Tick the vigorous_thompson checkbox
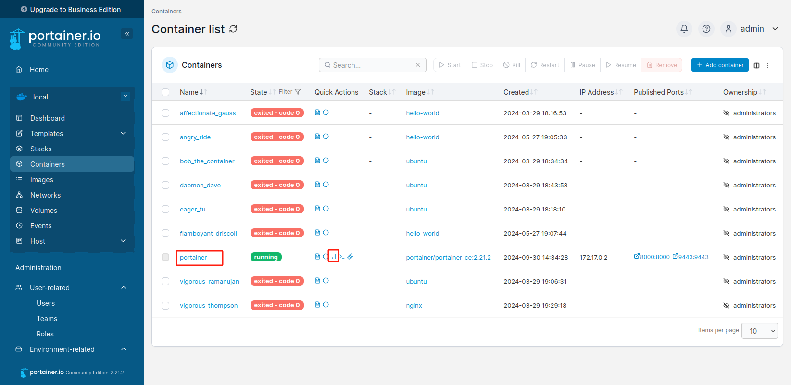 [165, 305]
